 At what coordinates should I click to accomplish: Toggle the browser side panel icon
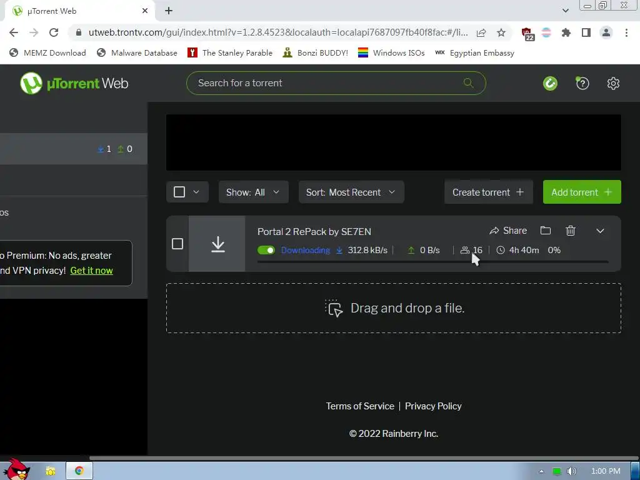point(586,32)
